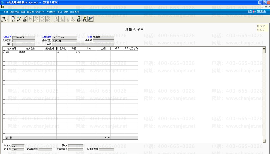Select the 蓝字 radio button
This screenshot has height=154, width=270.
coord(258,26)
